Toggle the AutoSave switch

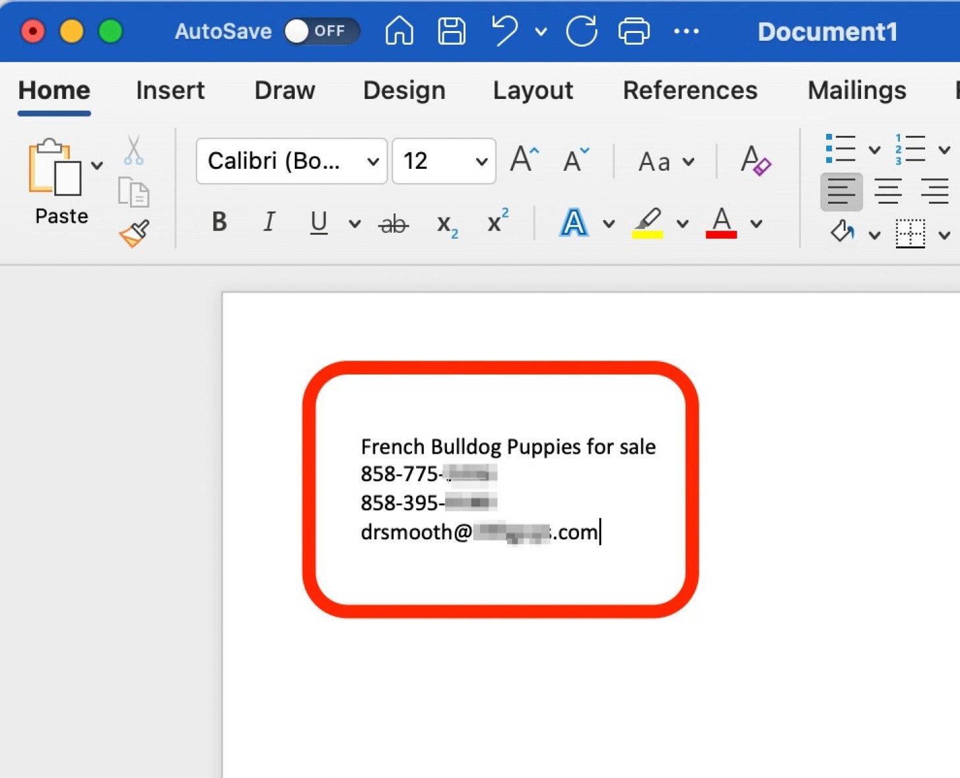[x=321, y=31]
